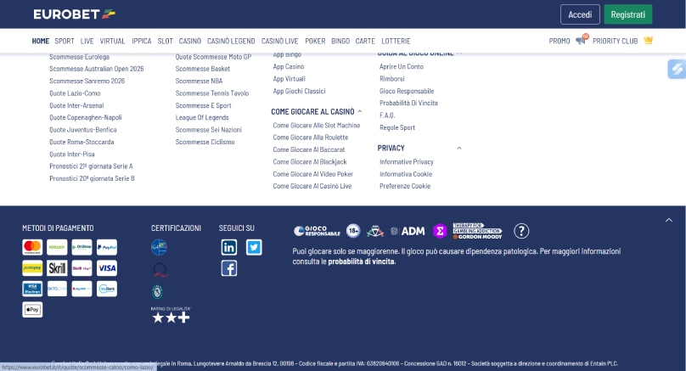
Task: Click the Skrill payment icon
Action: click(57, 267)
